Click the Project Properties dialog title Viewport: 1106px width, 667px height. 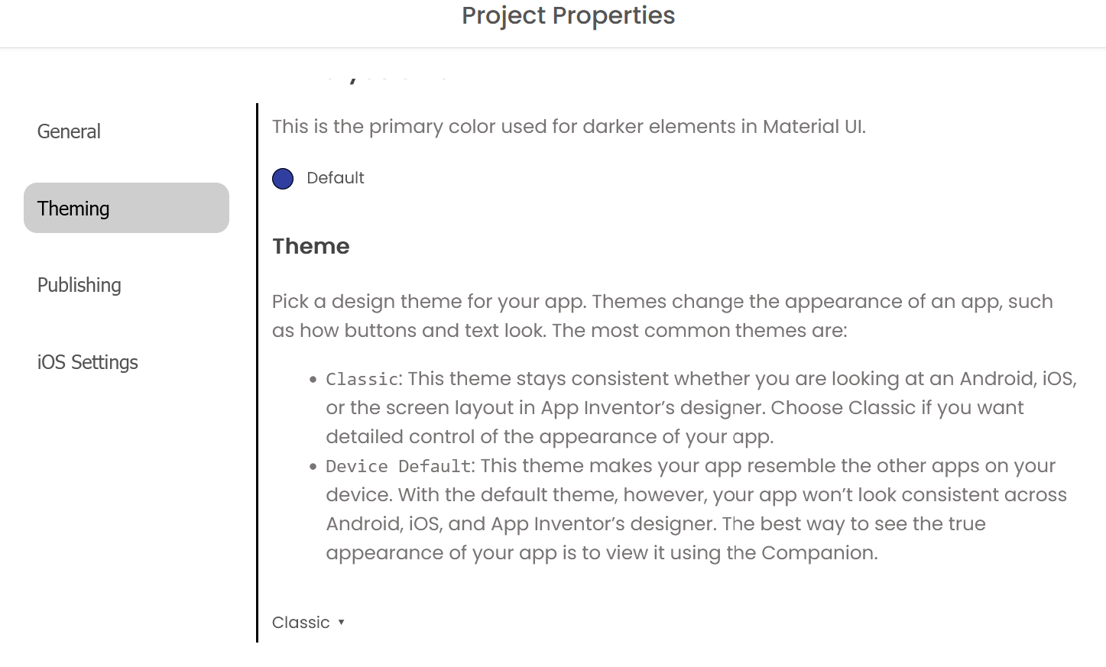[x=569, y=15]
